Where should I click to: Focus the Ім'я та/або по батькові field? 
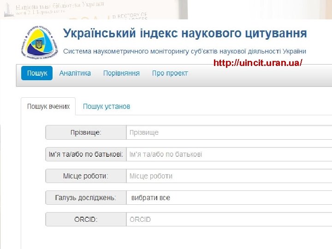pyautogui.click(x=229, y=154)
